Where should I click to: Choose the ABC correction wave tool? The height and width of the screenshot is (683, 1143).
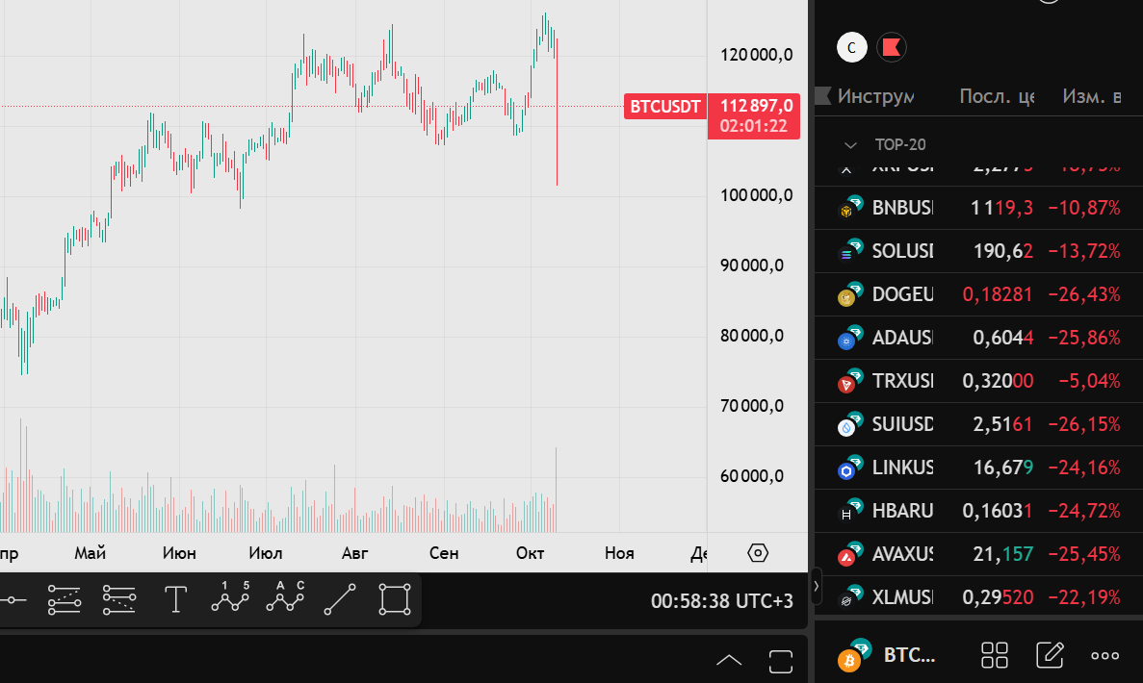(x=285, y=598)
